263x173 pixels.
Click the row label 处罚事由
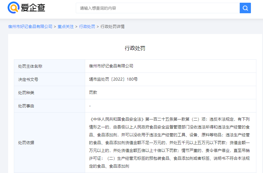coord(26,106)
